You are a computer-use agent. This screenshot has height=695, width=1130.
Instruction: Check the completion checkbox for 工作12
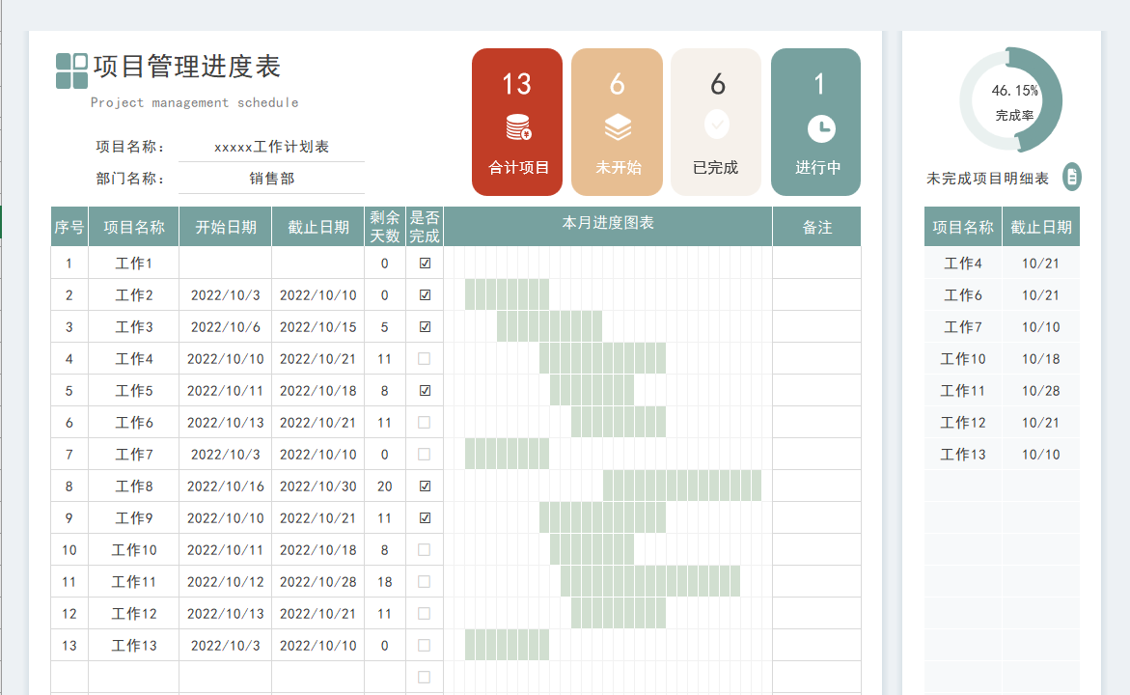[x=425, y=614]
